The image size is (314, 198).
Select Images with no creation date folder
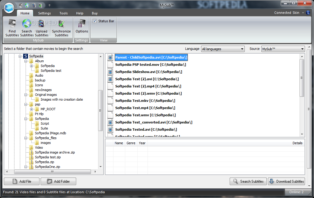coord(62,99)
